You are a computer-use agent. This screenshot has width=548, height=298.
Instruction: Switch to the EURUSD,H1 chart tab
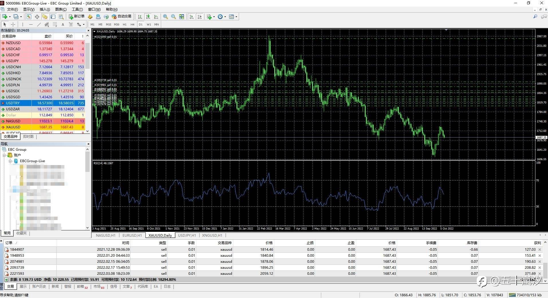[132, 236]
